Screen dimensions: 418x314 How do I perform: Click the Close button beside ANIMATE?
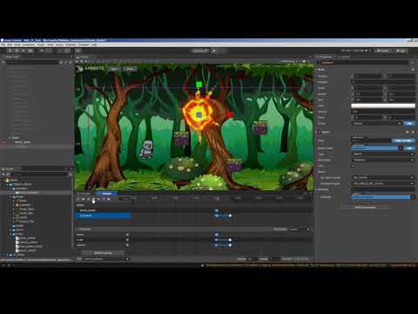[x=130, y=69]
